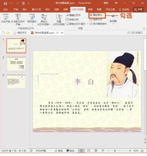
Task: Toggle the 批注 comments button
Action: [x=70, y=151]
